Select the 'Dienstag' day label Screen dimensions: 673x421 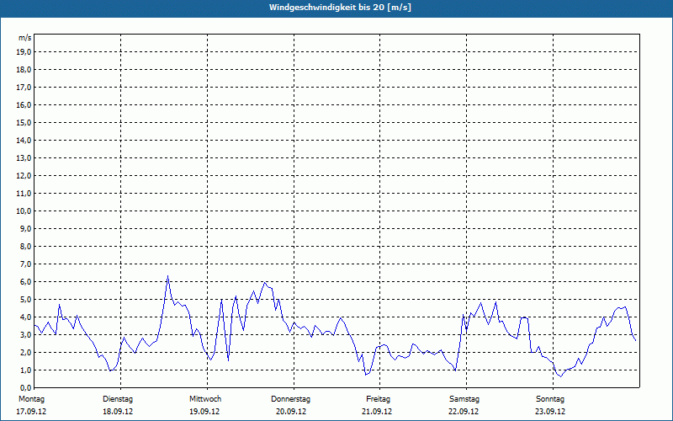click(118, 399)
